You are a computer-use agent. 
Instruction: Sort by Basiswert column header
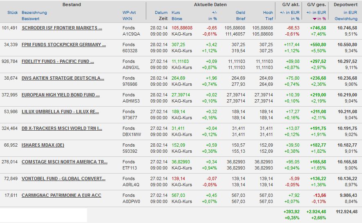31,19
